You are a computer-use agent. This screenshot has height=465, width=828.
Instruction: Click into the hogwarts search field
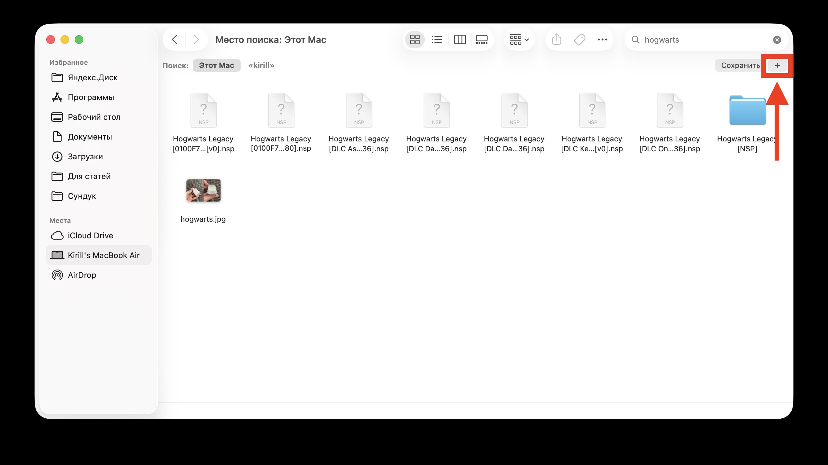pos(704,40)
